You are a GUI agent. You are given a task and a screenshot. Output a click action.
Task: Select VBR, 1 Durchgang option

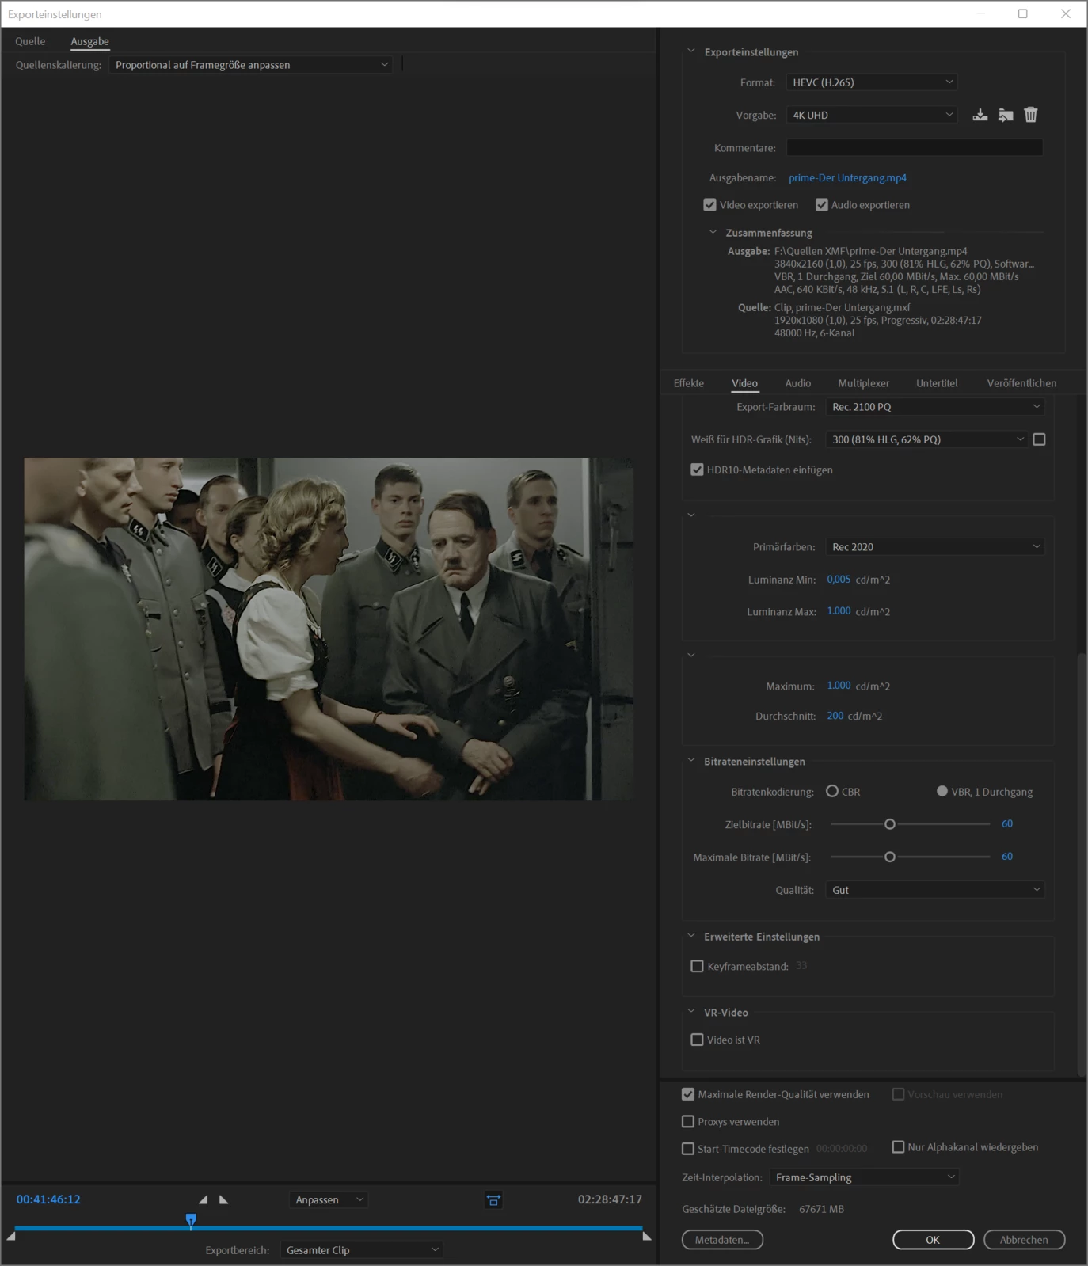(x=942, y=791)
